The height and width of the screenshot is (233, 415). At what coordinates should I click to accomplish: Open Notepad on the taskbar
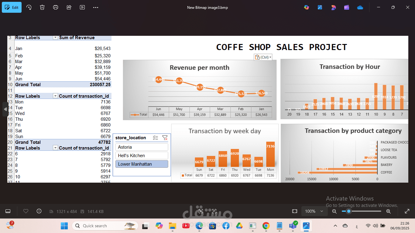tap(280, 226)
